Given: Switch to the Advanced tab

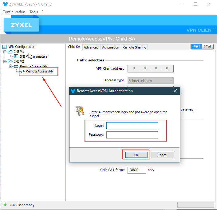Looking at the screenshot, I should [91, 47].
